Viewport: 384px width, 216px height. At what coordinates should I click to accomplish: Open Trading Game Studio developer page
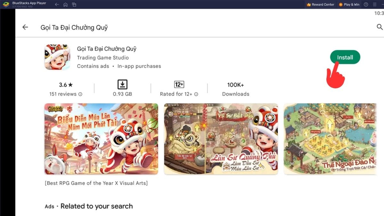tap(103, 58)
